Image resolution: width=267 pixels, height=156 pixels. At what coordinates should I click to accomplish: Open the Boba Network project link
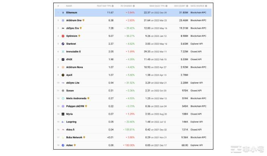tap(74, 137)
